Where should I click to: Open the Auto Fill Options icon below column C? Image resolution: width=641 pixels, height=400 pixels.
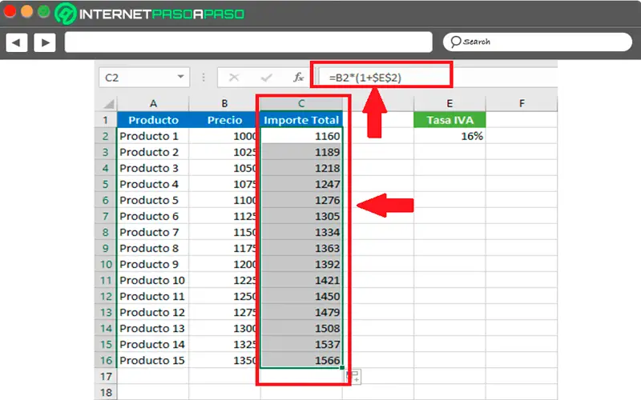pyautogui.click(x=353, y=376)
